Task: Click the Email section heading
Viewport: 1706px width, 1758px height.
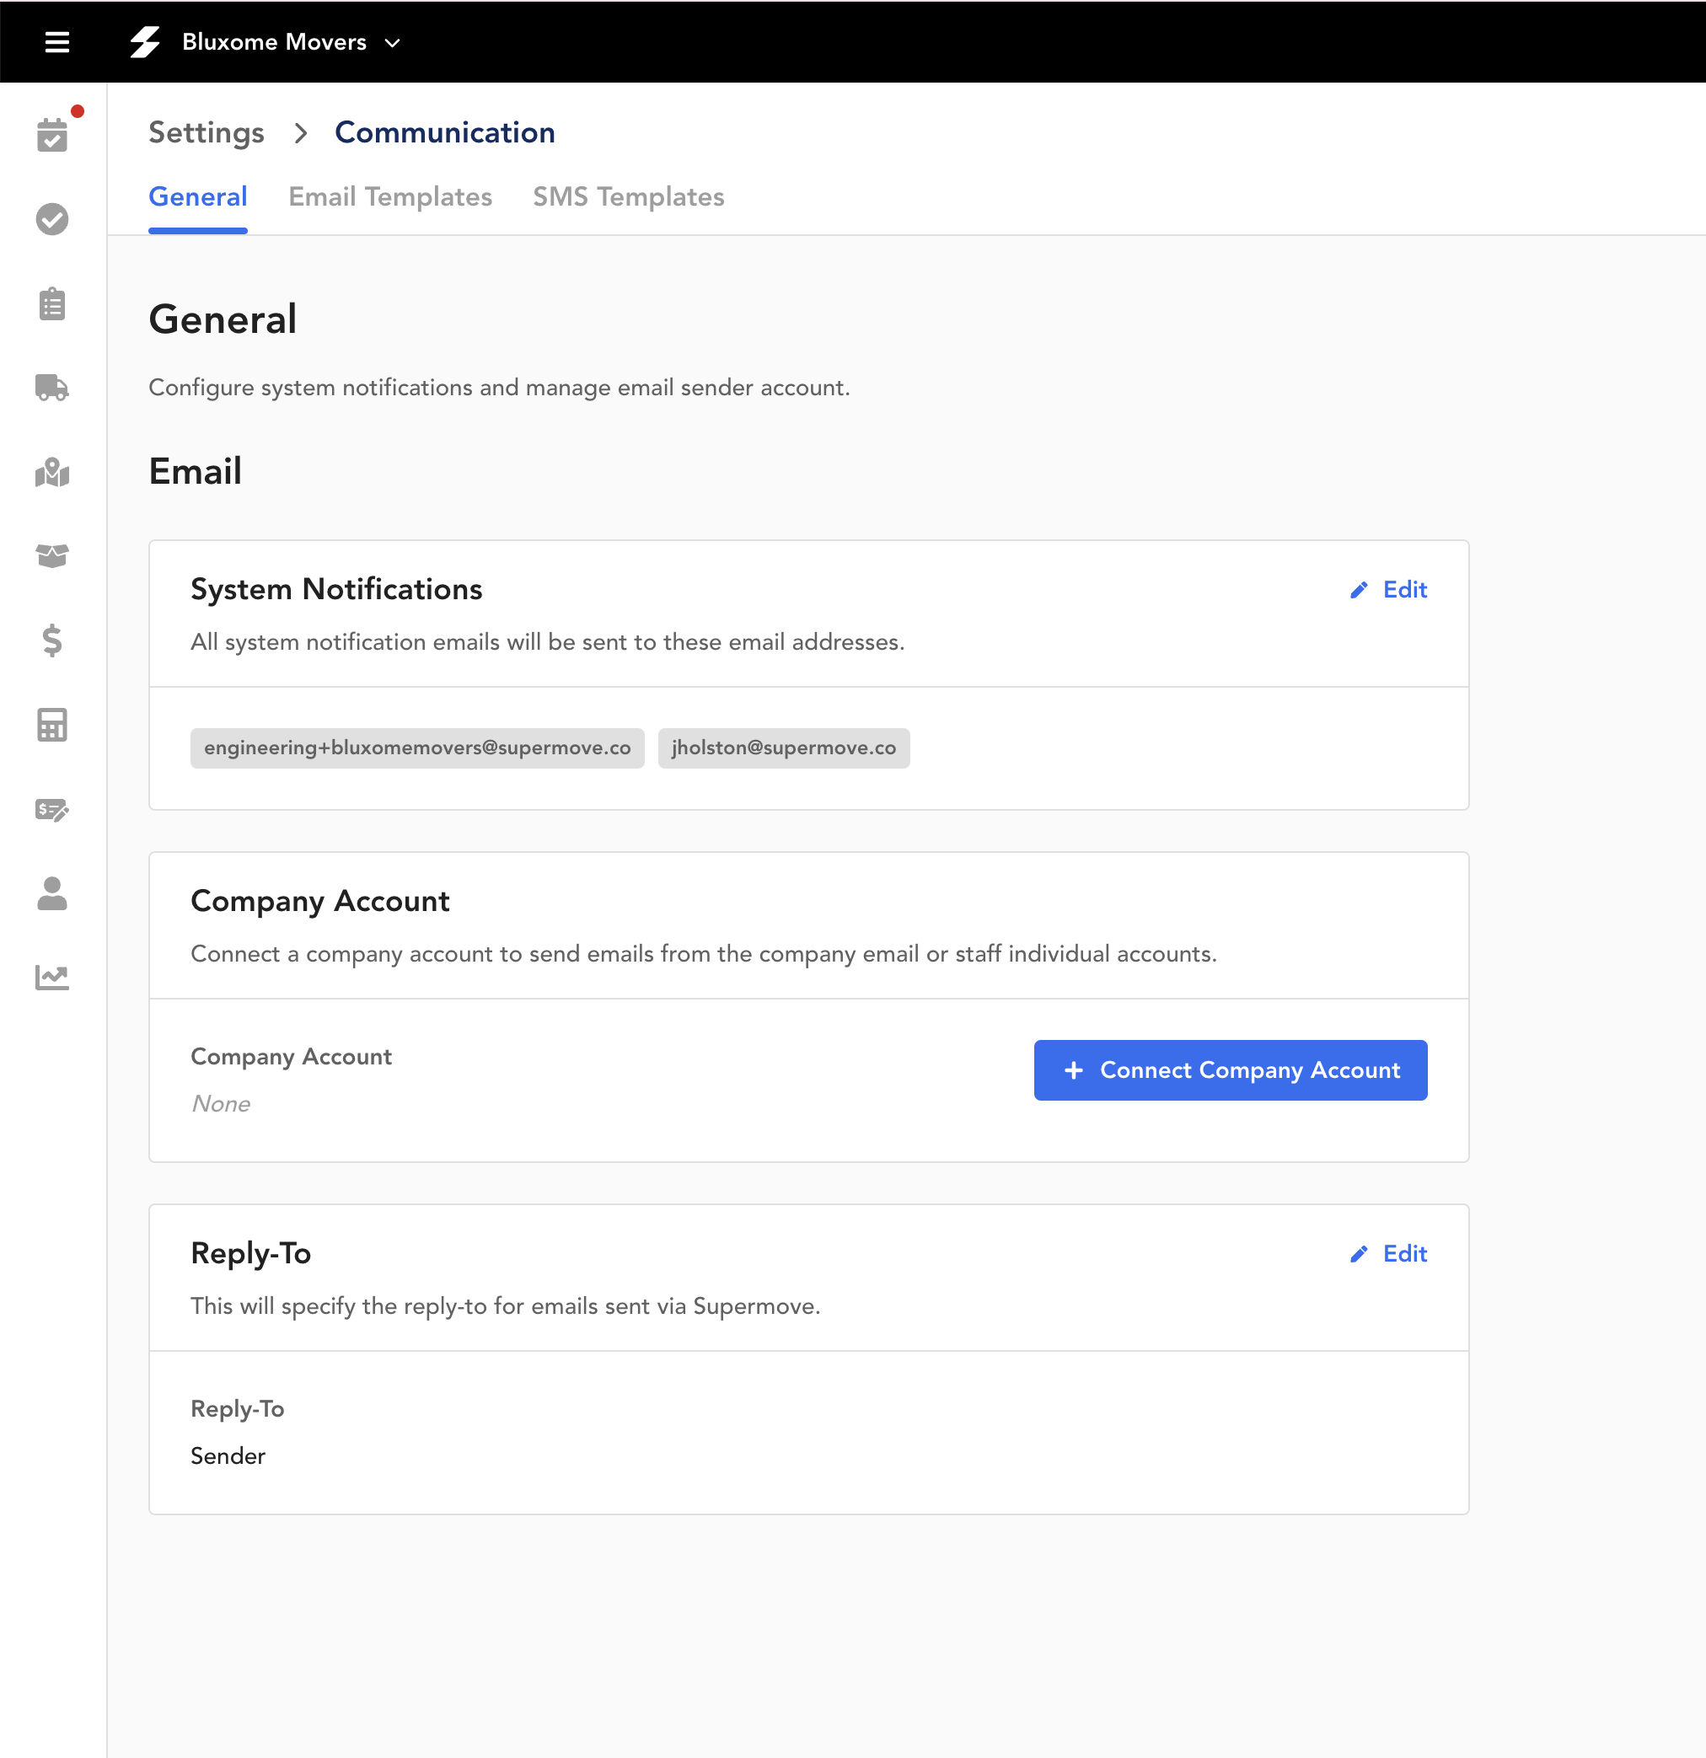Action: pos(195,471)
